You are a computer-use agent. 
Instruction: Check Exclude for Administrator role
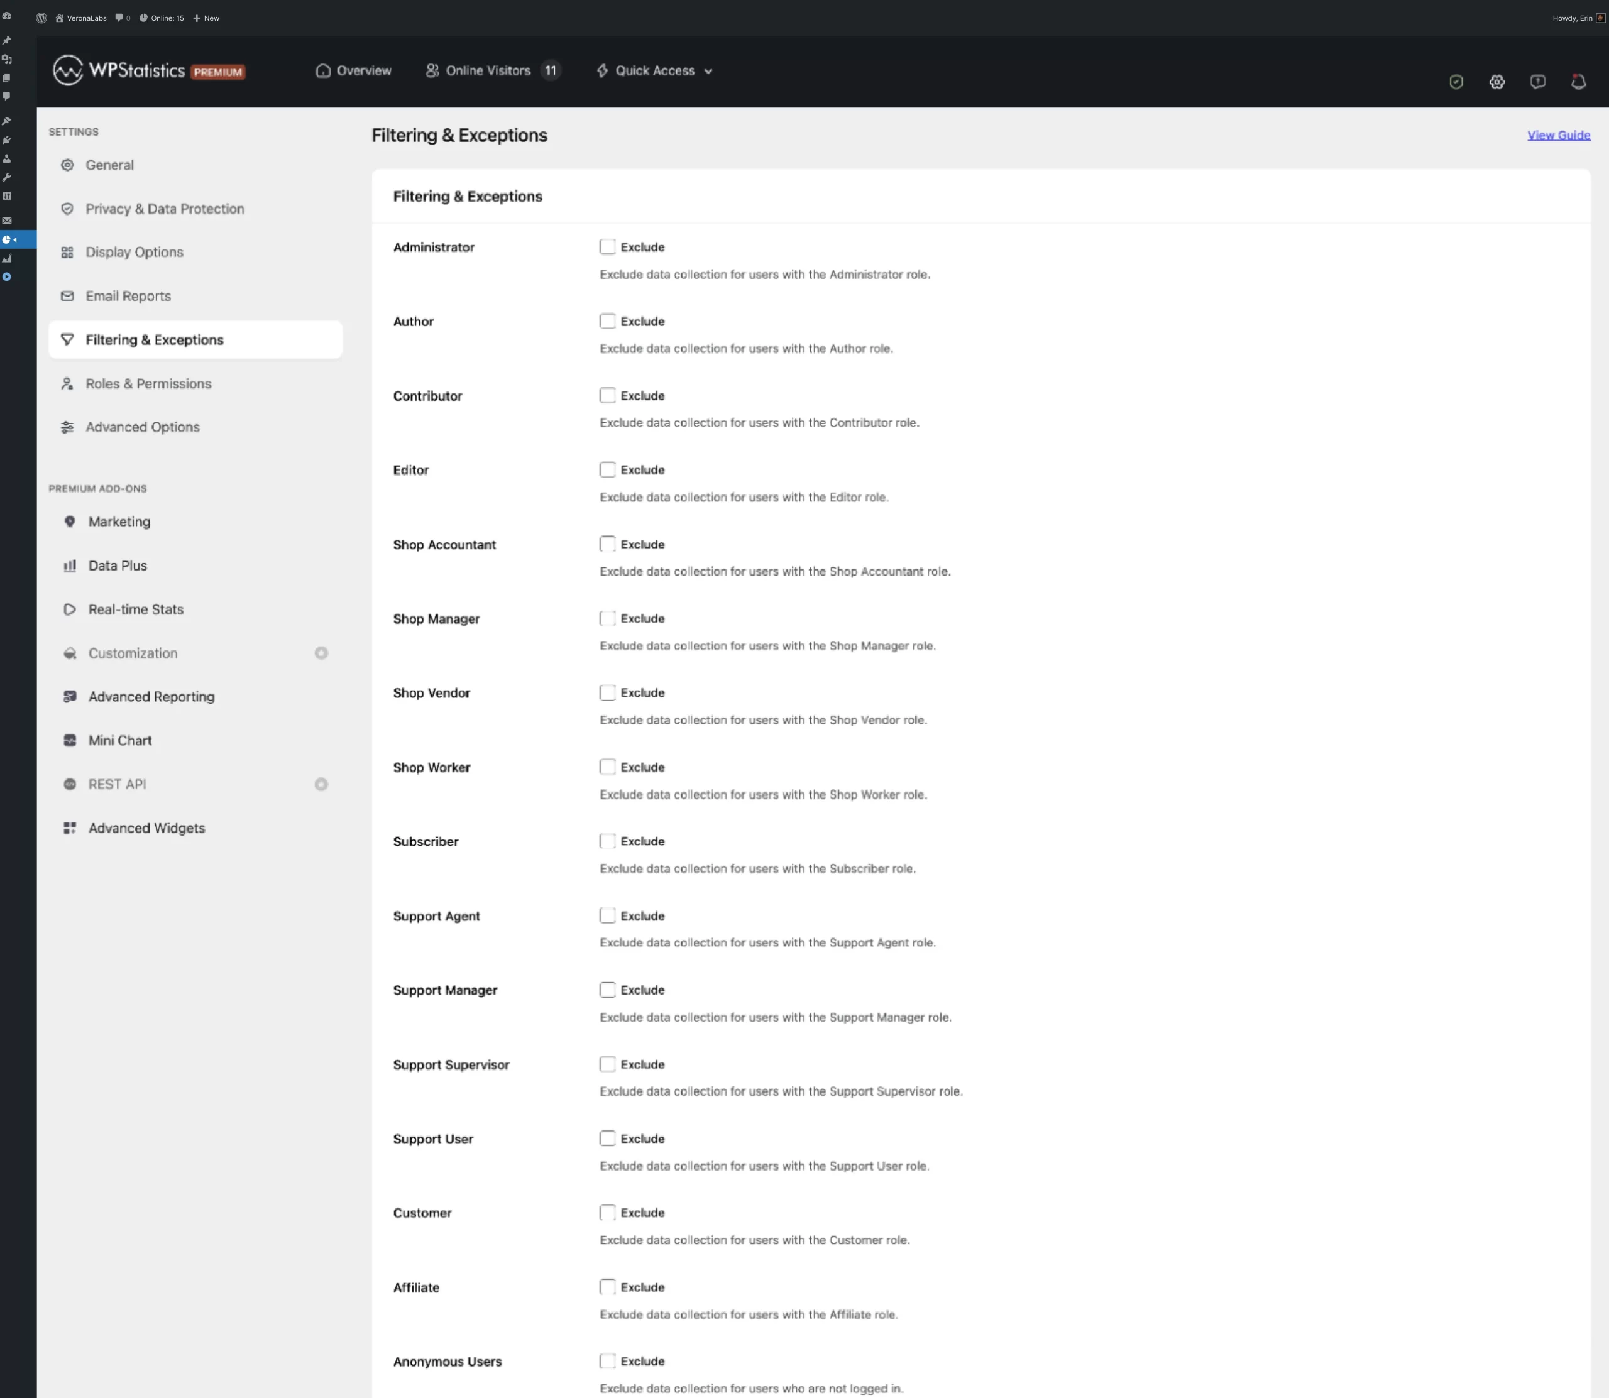click(x=607, y=246)
